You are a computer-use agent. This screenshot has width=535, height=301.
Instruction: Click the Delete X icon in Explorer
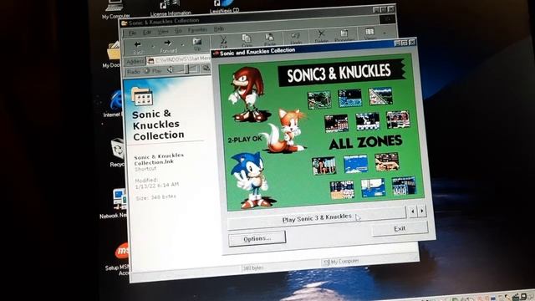point(321,36)
